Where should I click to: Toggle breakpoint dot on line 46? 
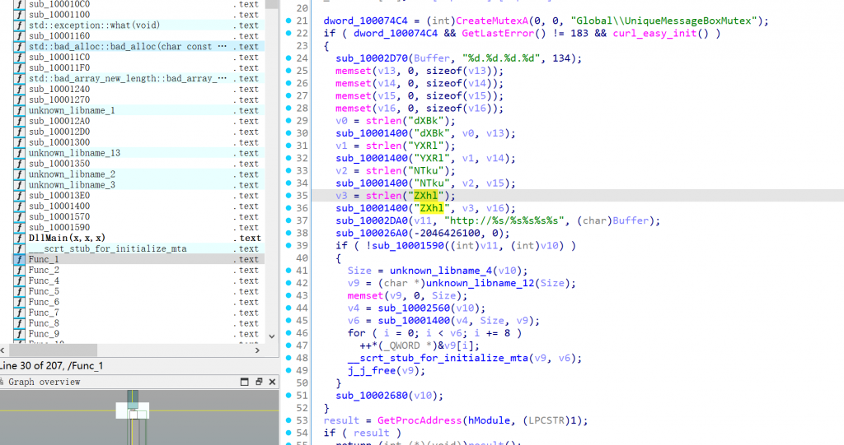coord(288,332)
